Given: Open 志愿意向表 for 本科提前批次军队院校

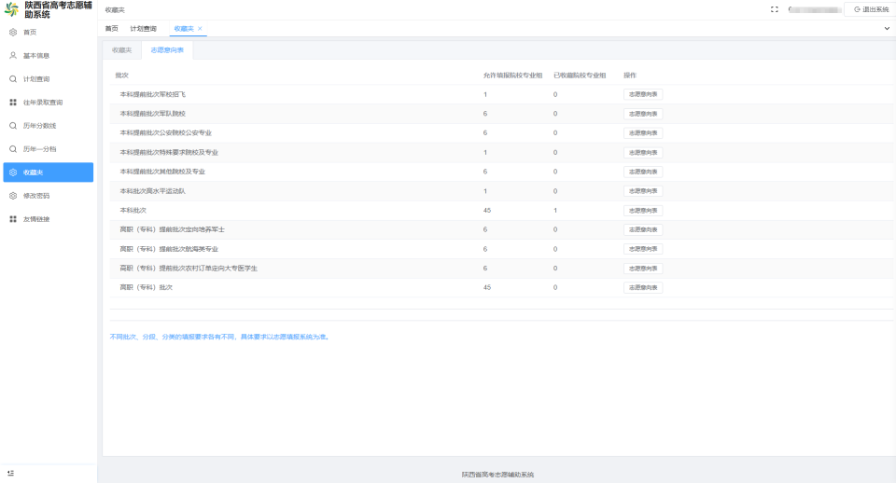Looking at the screenshot, I should click(643, 114).
